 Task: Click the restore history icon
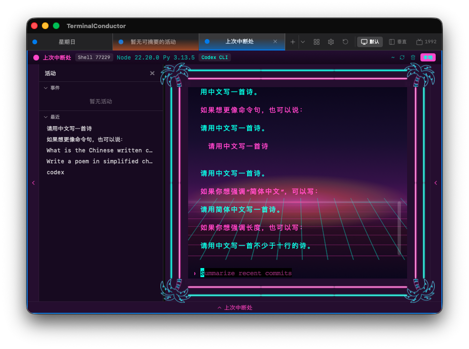point(345,42)
